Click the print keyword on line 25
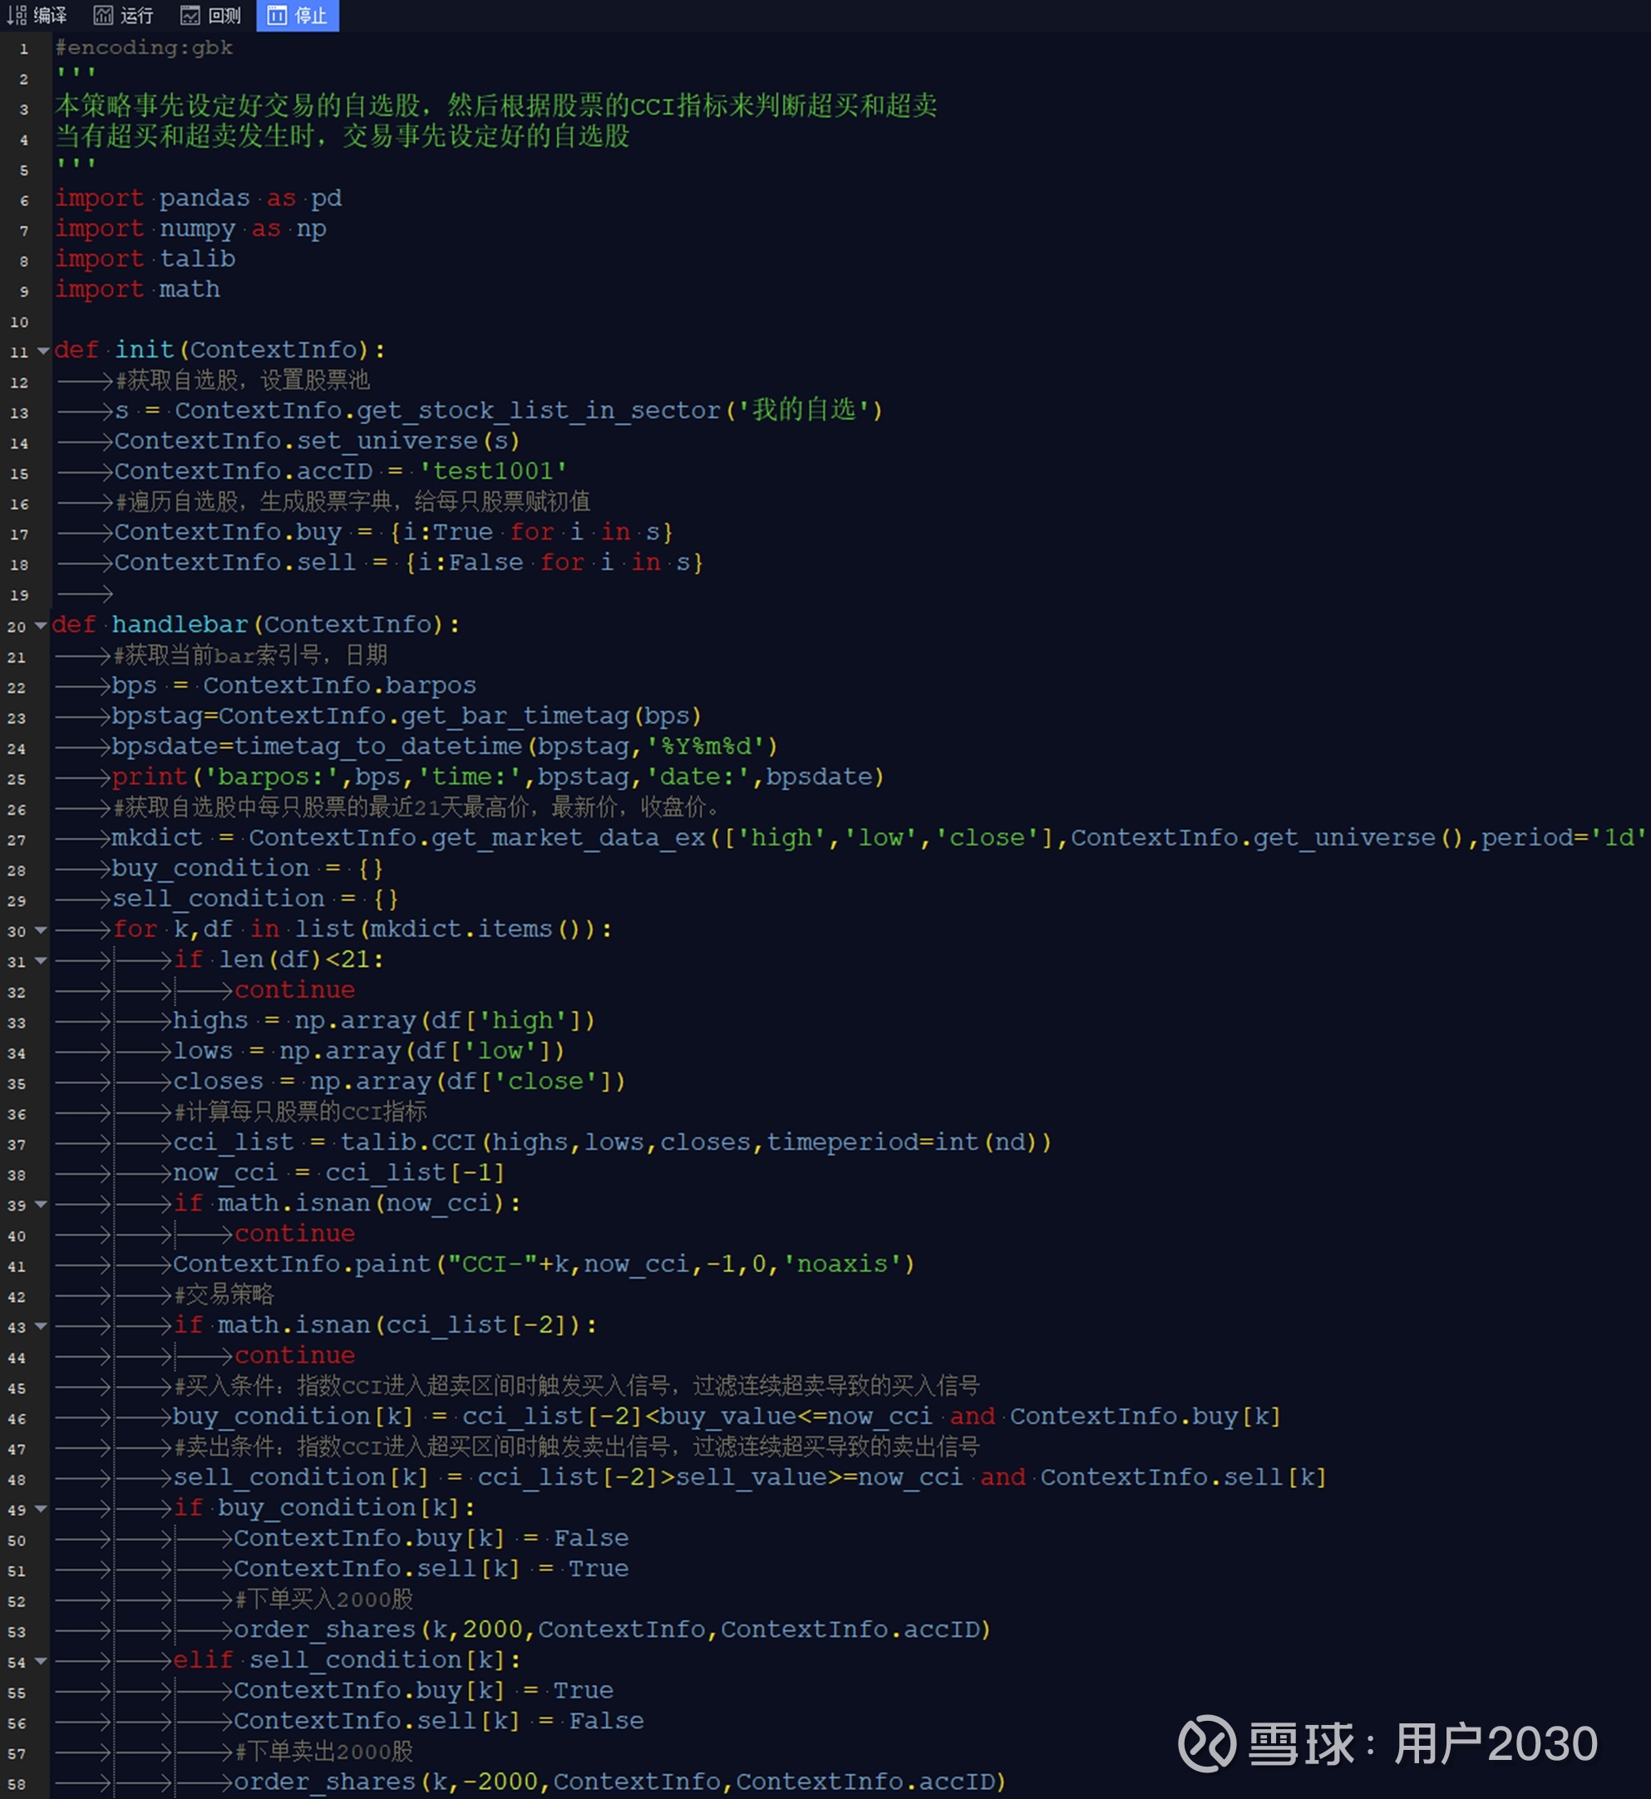 point(149,777)
